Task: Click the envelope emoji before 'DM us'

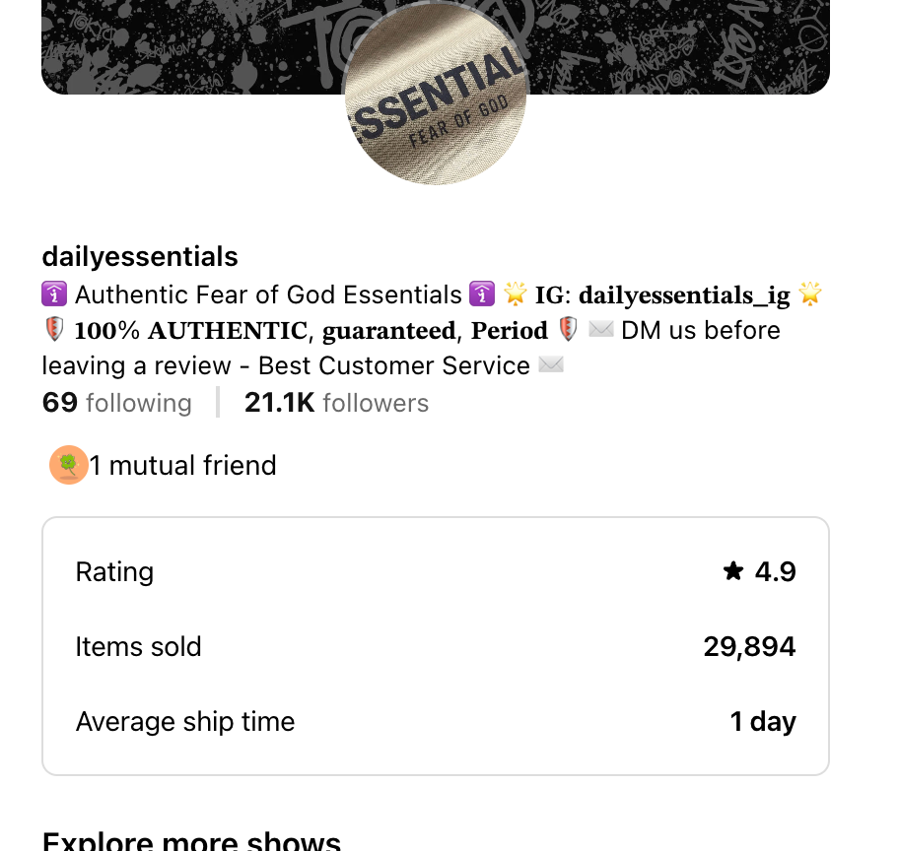Action: click(x=601, y=330)
